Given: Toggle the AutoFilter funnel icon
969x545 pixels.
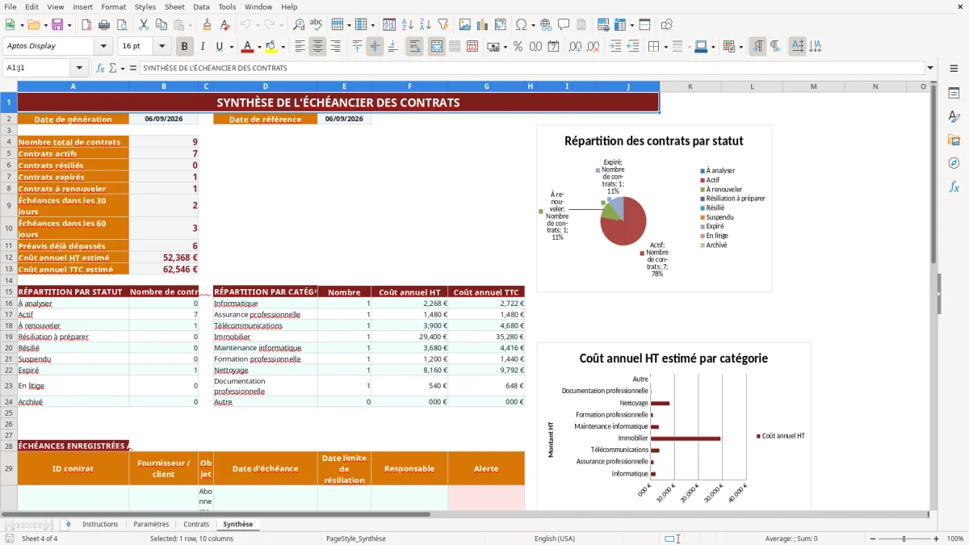Looking at the screenshot, I should (443, 25).
